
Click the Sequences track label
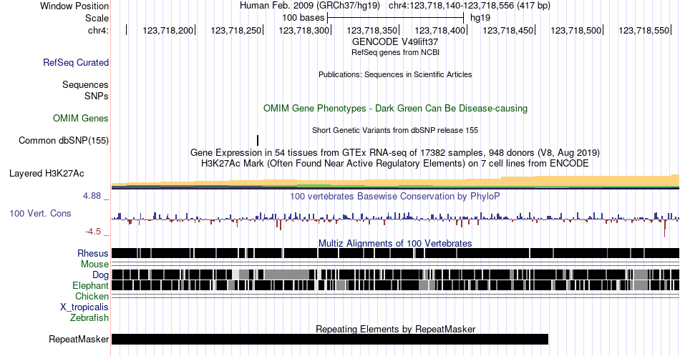pos(85,84)
